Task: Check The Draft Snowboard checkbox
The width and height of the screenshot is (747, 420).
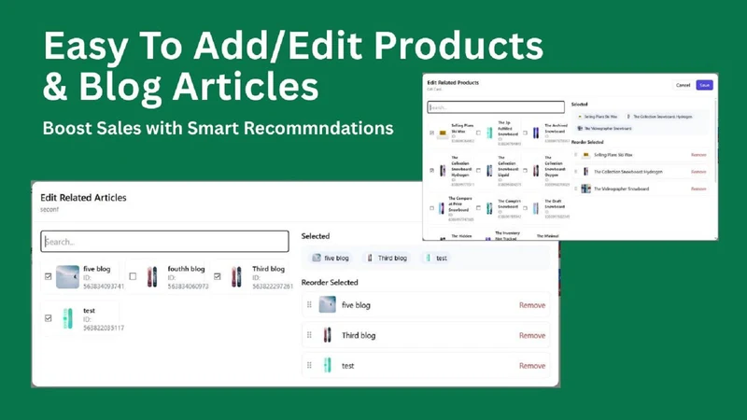Action: [x=525, y=208]
